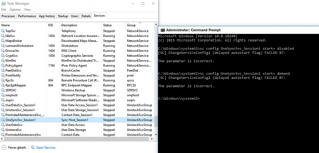Click the OneSyncSvc_Session1 service gear icon
The height and width of the screenshot is (153, 319).
pyautogui.click(x=3, y=120)
